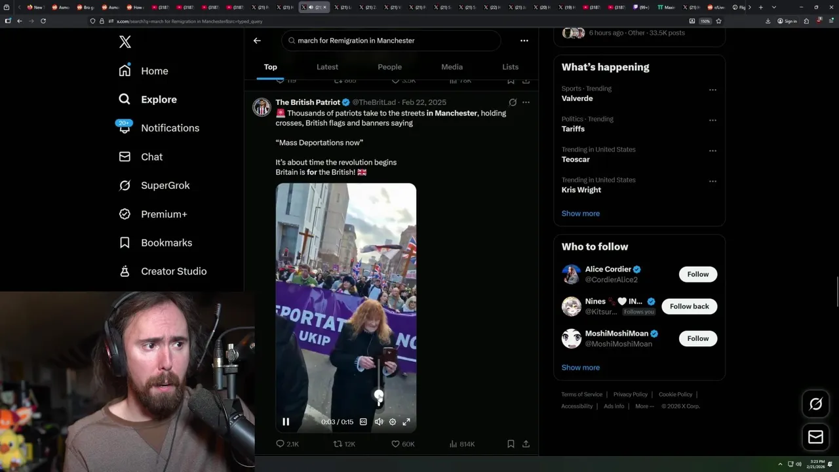Open SuperGrok in sidebar

pos(155,186)
